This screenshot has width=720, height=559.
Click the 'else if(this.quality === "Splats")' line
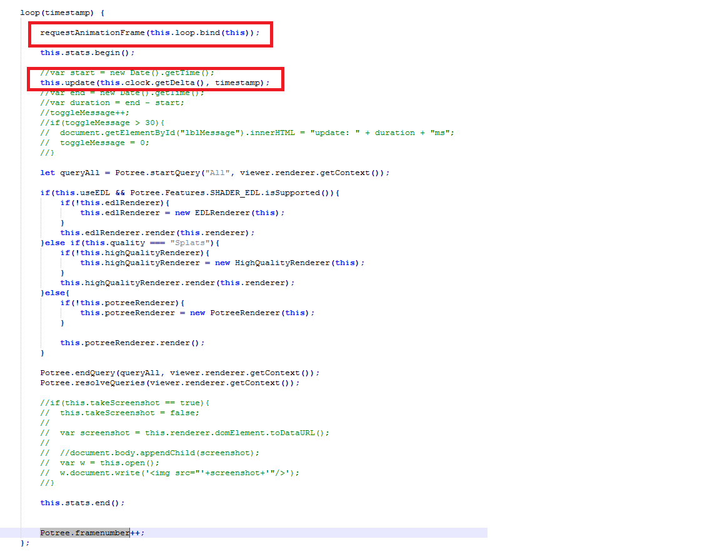(130, 243)
